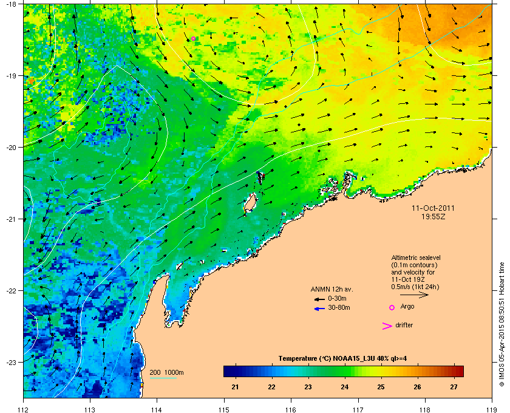This screenshot has width=510, height=413.
Task: Click the latitude axis label '-20'
Action: [12, 148]
